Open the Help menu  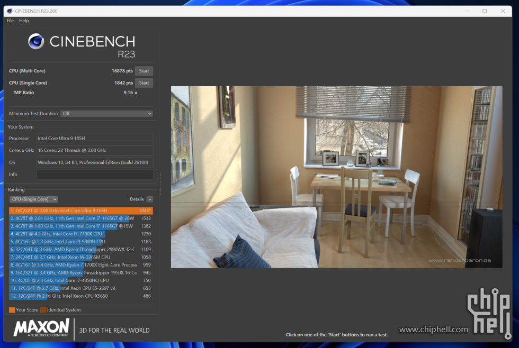tap(24, 21)
